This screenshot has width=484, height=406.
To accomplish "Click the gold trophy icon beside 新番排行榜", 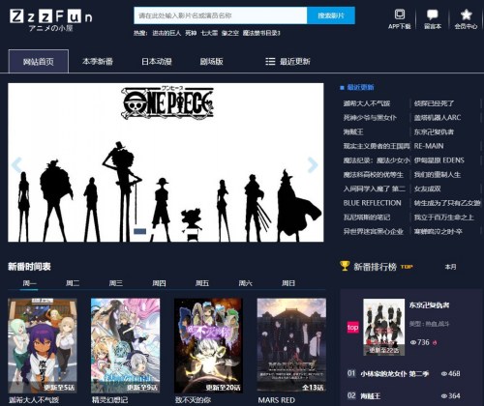I will (x=345, y=266).
